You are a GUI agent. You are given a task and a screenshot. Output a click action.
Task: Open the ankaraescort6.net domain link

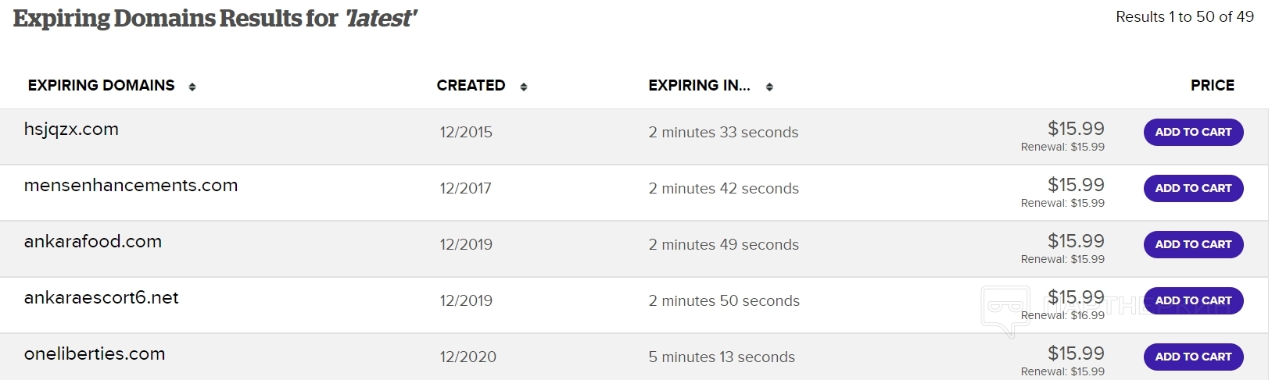click(102, 298)
